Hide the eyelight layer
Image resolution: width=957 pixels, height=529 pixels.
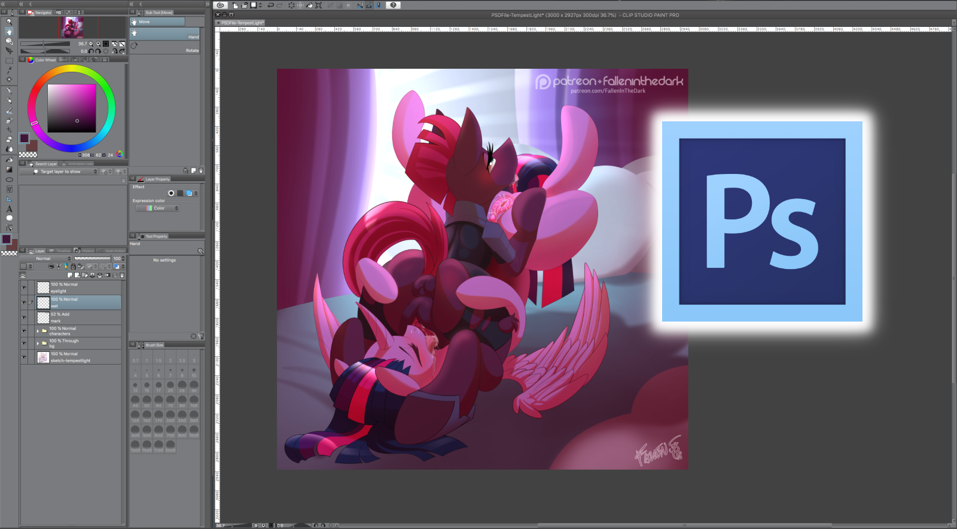(24, 288)
